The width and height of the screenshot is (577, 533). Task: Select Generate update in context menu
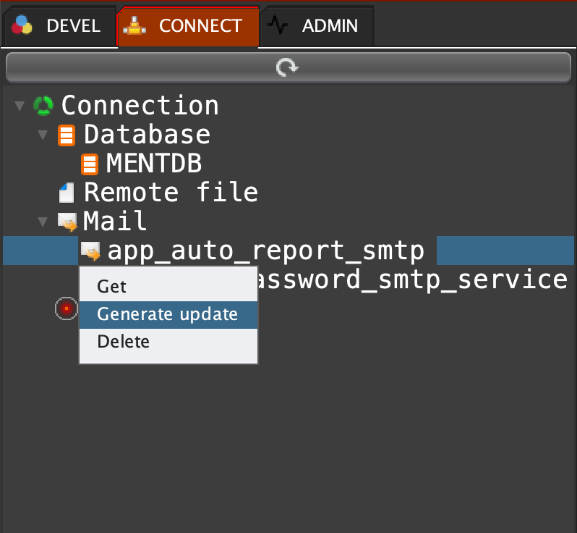click(167, 314)
